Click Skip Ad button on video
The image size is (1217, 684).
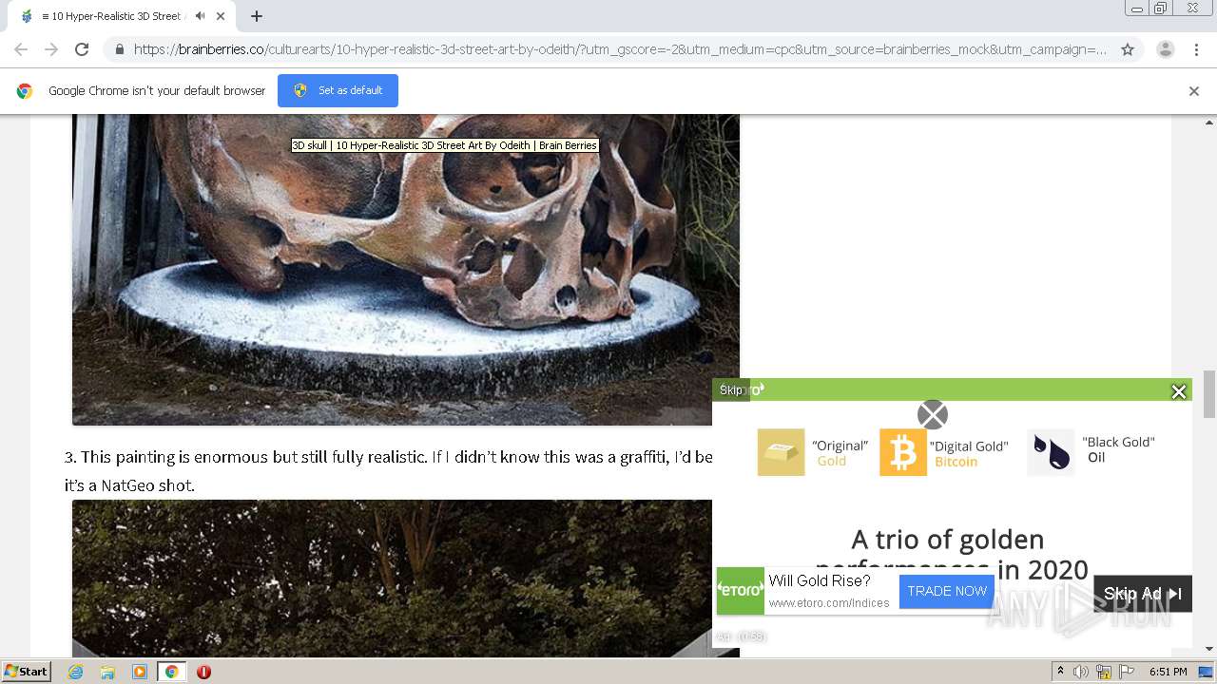pos(1143,594)
